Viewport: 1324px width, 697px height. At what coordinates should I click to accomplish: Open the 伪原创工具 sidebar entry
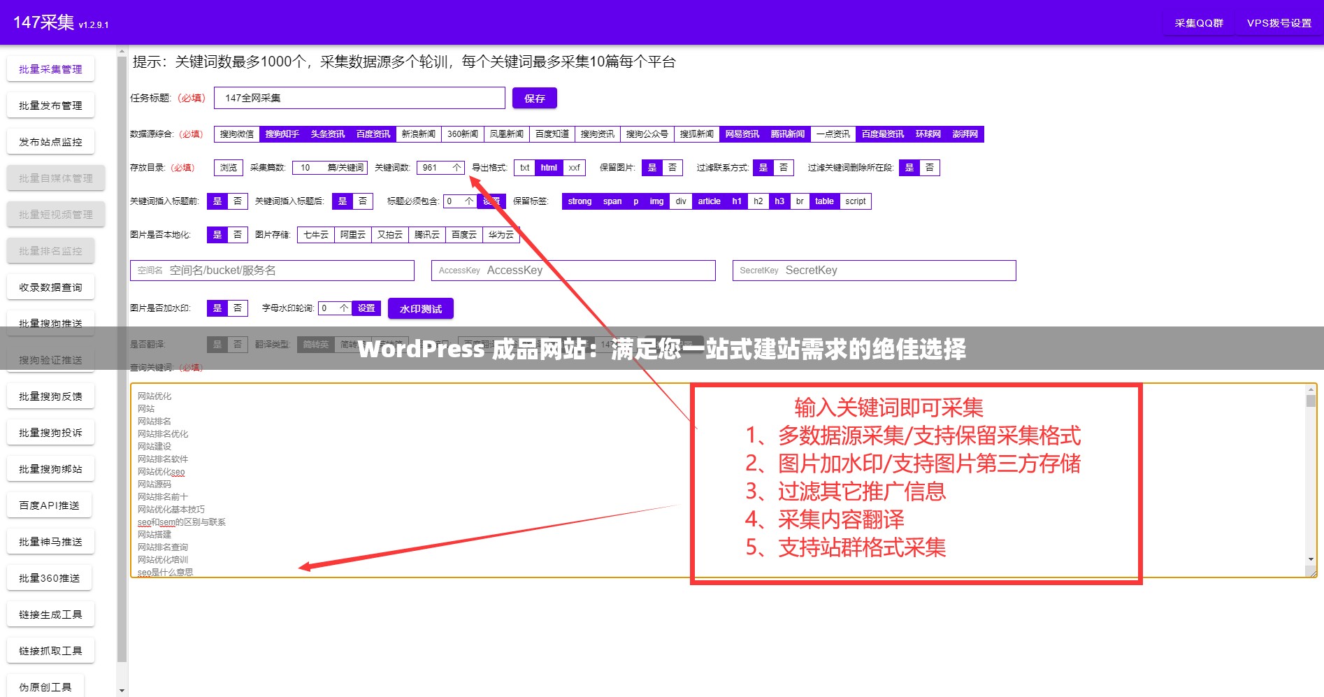click(45, 686)
